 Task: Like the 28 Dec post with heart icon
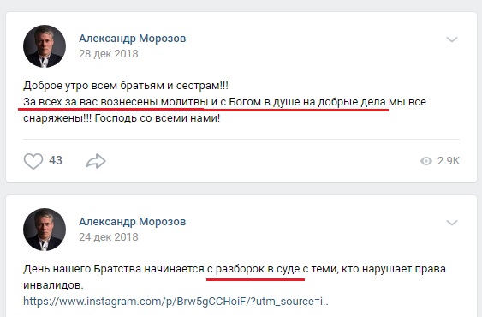33,161
